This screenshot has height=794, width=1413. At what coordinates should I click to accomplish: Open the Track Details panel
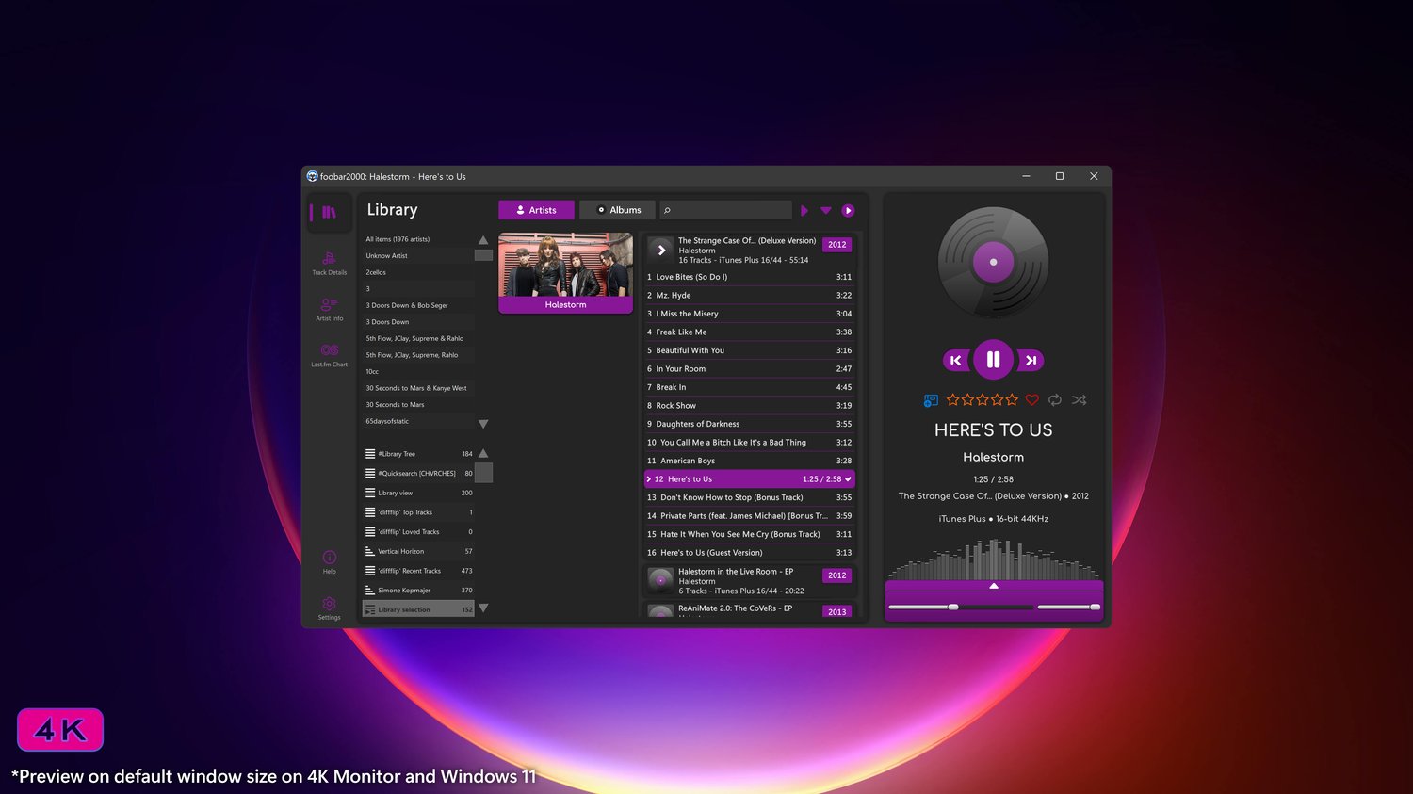coord(329,263)
